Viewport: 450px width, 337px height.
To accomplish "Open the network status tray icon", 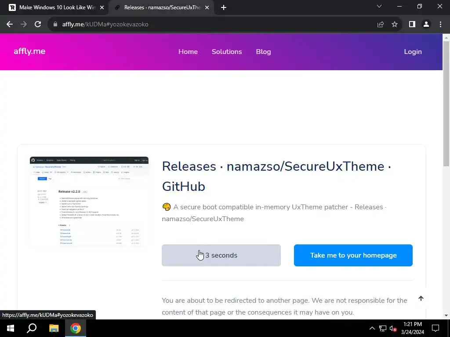I will coord(383,328).
